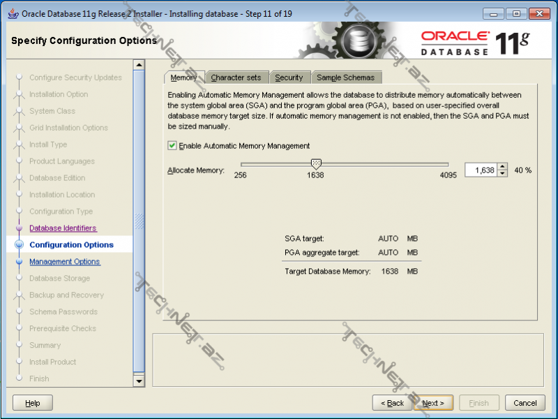The image size is (558, 419).
Task: Click the Allocate Memory slider thumb
Action: [x=316, y=163]
